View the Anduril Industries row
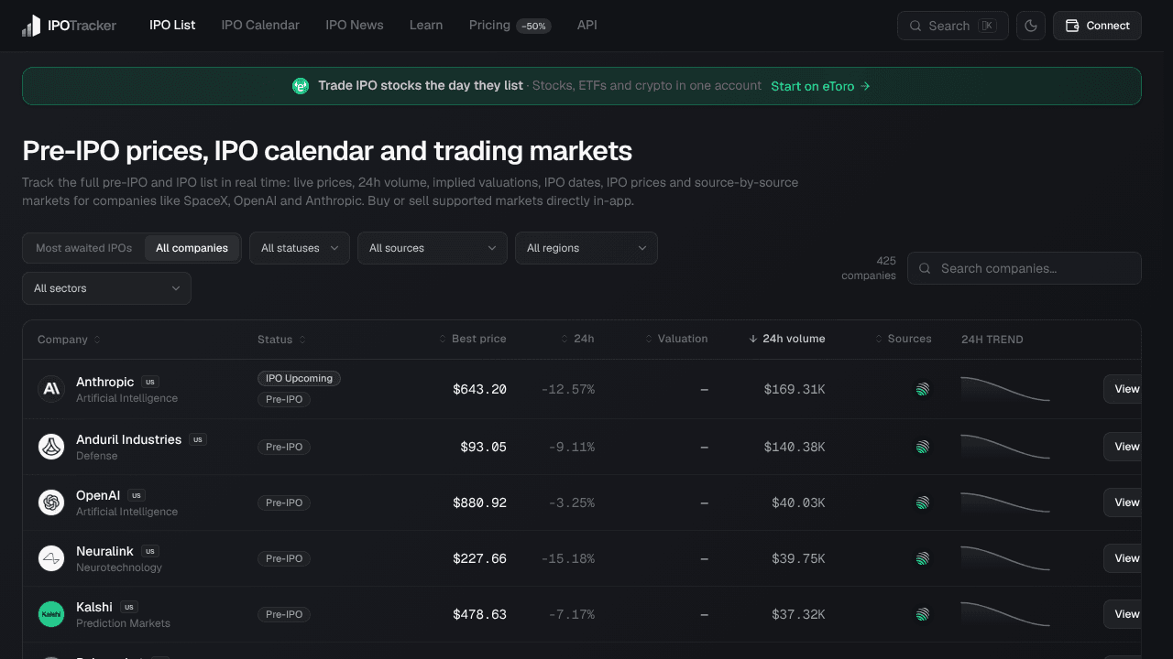This screenshot has width=1173, height=659. [1123, 447]
